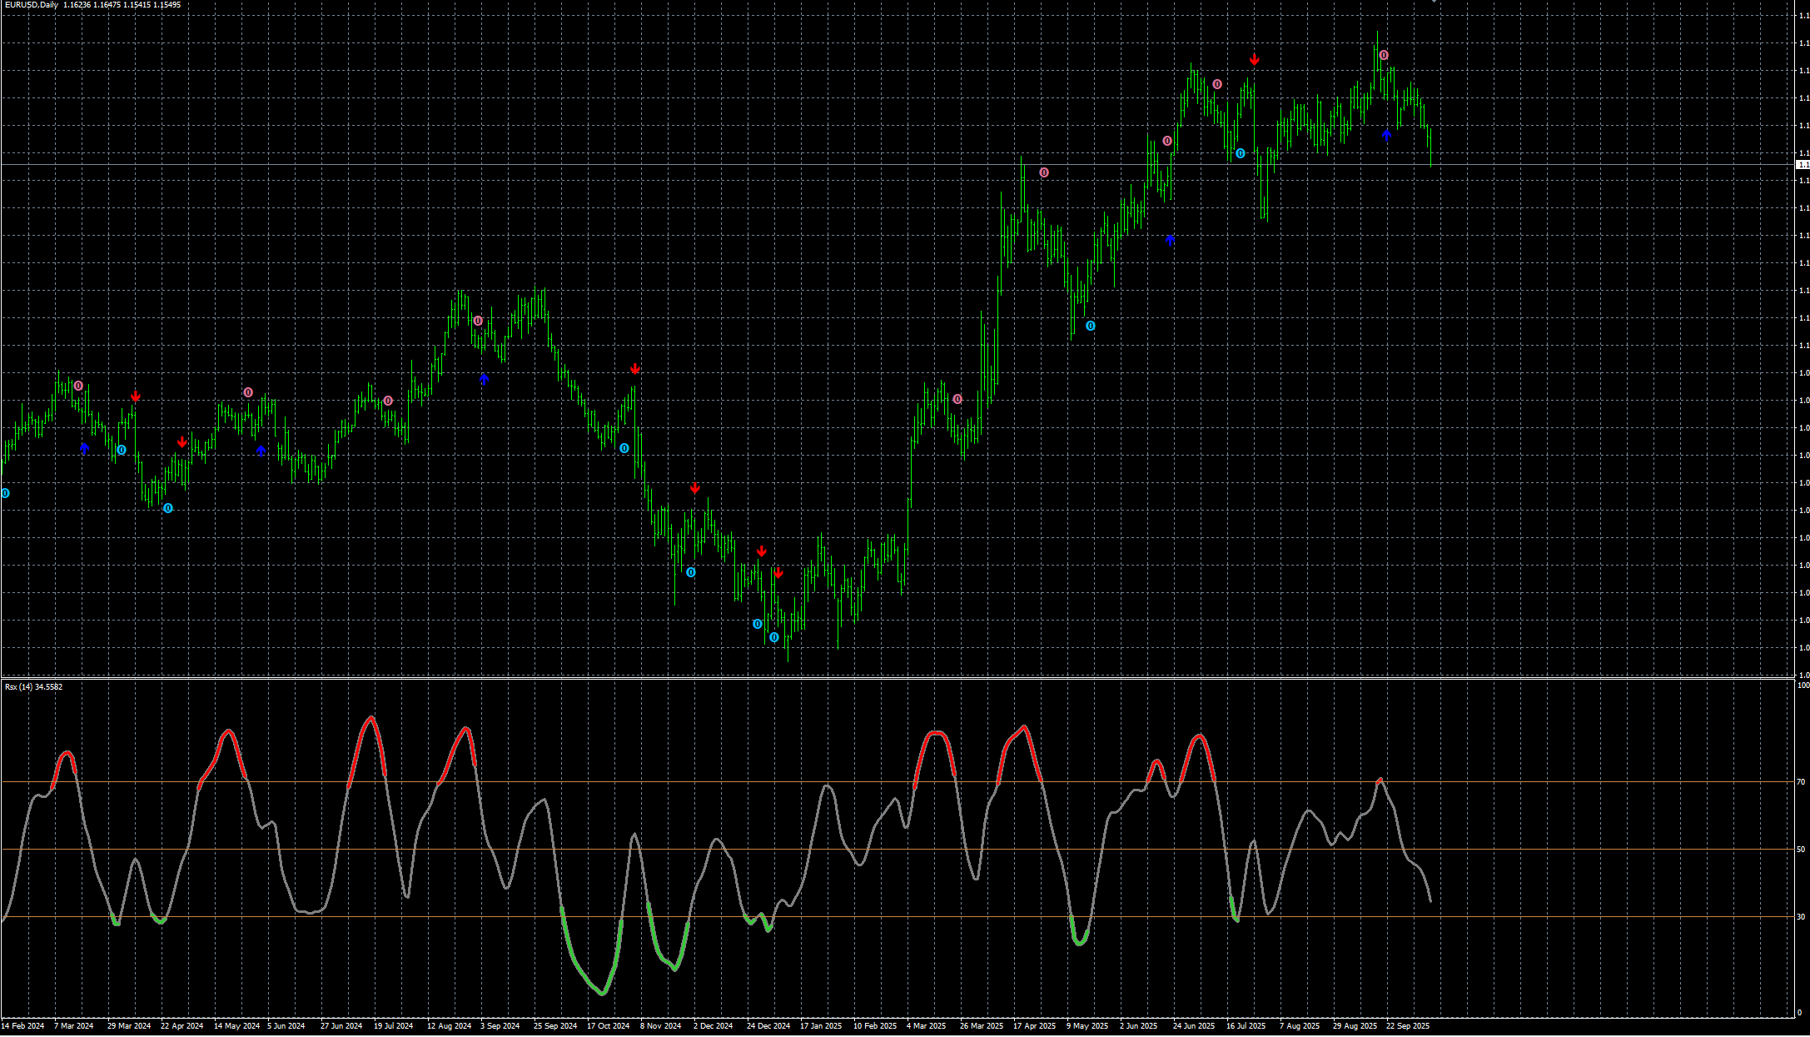Click the blue circle marker at start of November 2024
This screenshot has height=1037, width=1810.
(x=624, y=448)
